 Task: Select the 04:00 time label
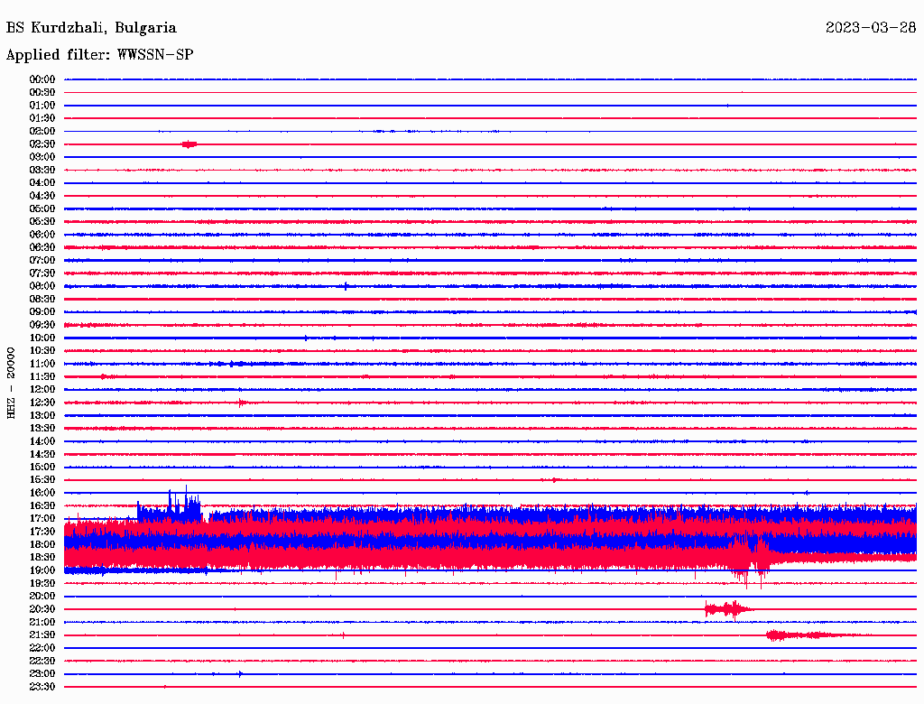42,183
